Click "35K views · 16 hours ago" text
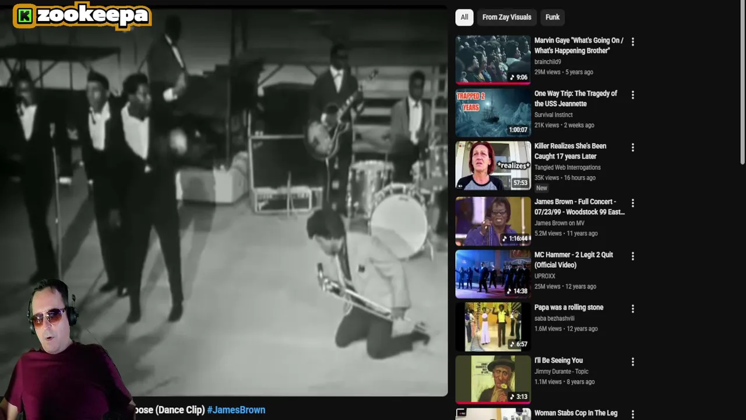The width and height of the screenshot is (746, 420). (565, 178)
